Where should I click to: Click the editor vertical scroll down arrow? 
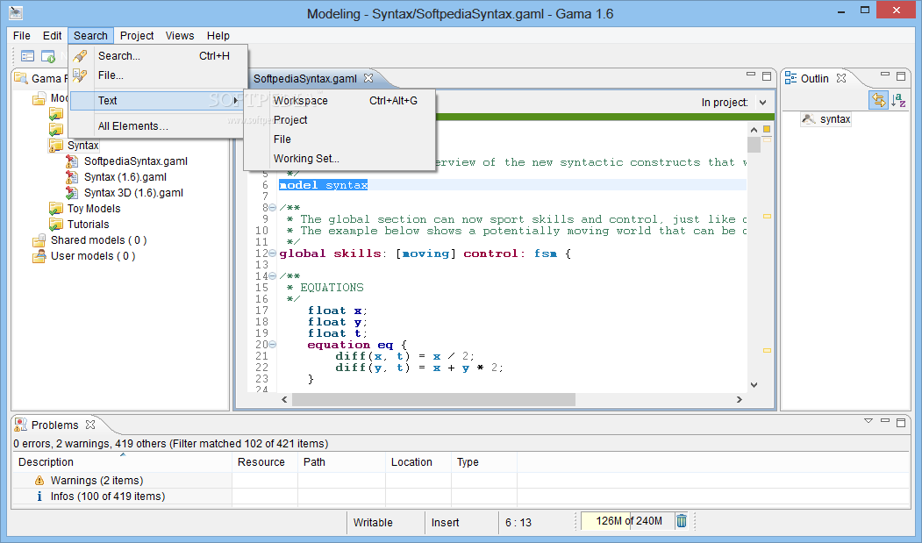click(754, 385)
